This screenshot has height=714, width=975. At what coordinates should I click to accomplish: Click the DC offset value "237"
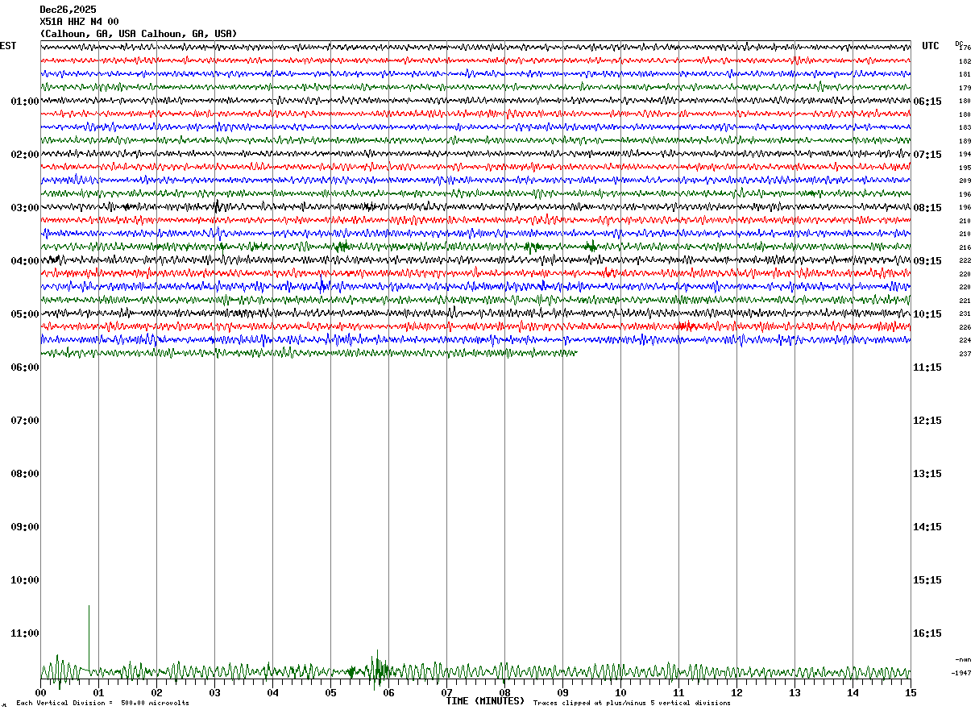[x=965, y=354]
